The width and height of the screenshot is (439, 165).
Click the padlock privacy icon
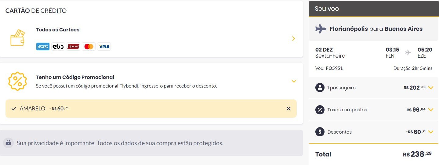click(8, 142)
